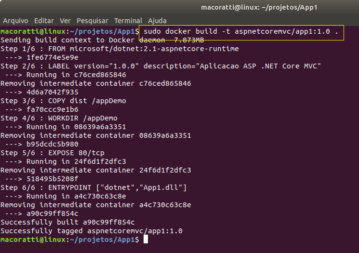The width and height of the screenshot is (359, 253).
Task: Click the image ID 4d6a7042f935
Action: pyautogui.click(x=53, y=92)
